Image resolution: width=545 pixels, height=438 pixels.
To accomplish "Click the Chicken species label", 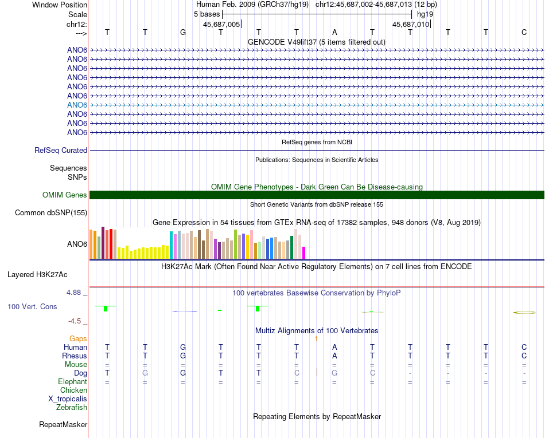I will pyautogui.click(x=73, y=390).
